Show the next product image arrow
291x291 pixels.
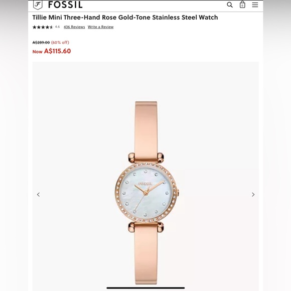(253, 195)
